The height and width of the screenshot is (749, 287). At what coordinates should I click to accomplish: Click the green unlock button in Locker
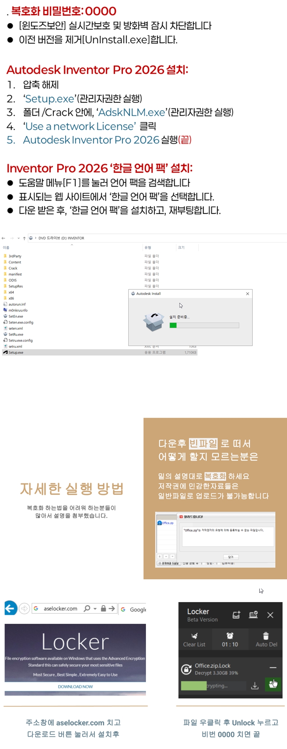273,685
